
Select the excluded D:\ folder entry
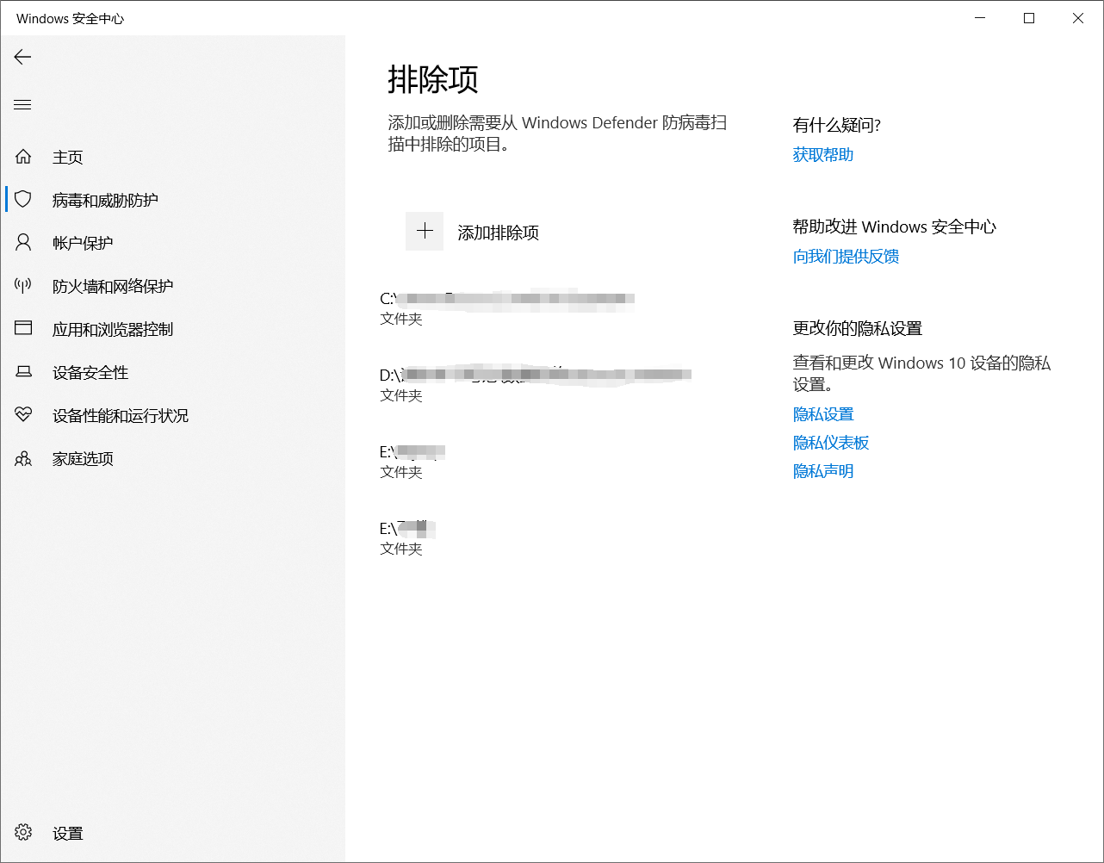tap(536, 384)
